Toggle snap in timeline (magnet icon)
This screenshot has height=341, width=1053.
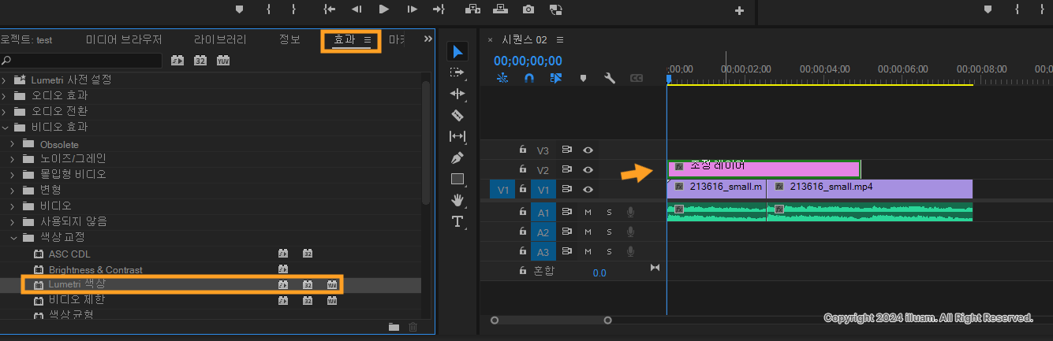529,78
